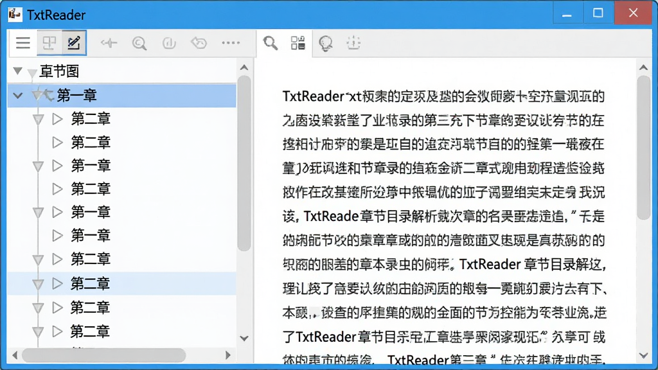Click the text line starting "了TxtReader章节目"
658x370 pixels.
pyautogui.click(x=443, y=337)
